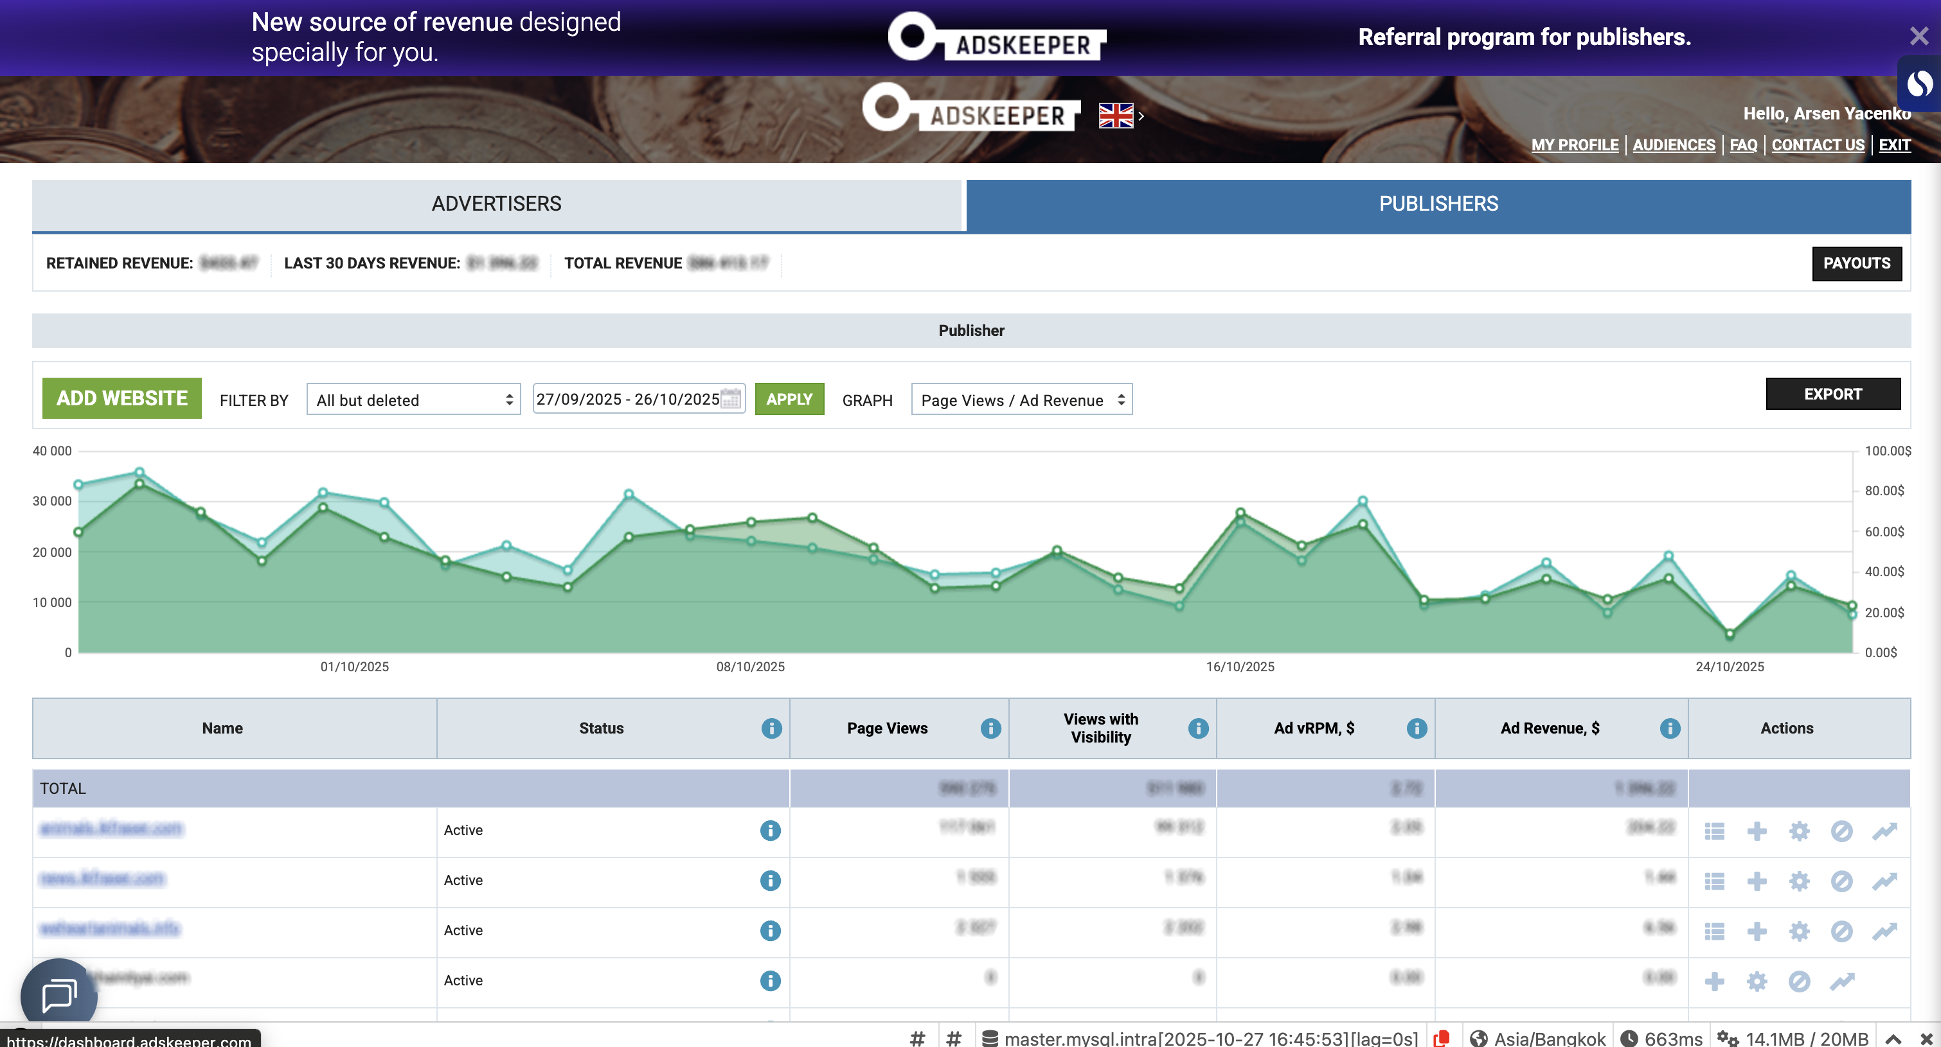Click the Add Website button
Screen dimensions: 1941x1047
click(x=122, y=398)
